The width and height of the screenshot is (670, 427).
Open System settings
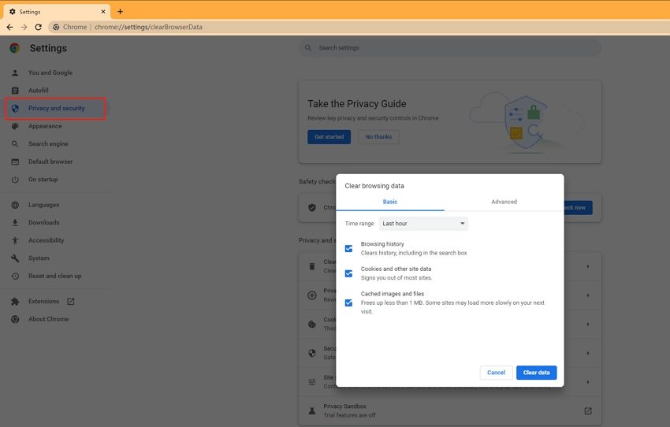coord(39,258)
